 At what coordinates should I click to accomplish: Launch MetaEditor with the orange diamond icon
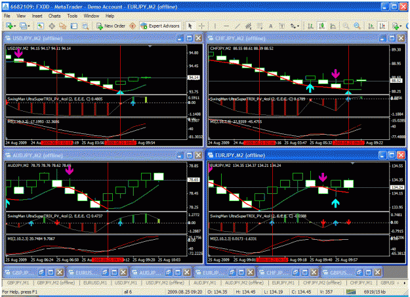click(x=133, y=26)
